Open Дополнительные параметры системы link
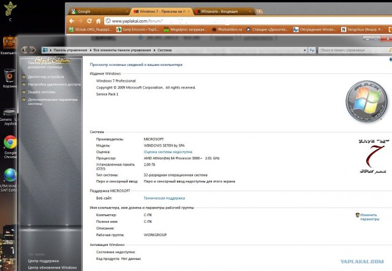Screen dimensions: 392x271 (53, 101)
